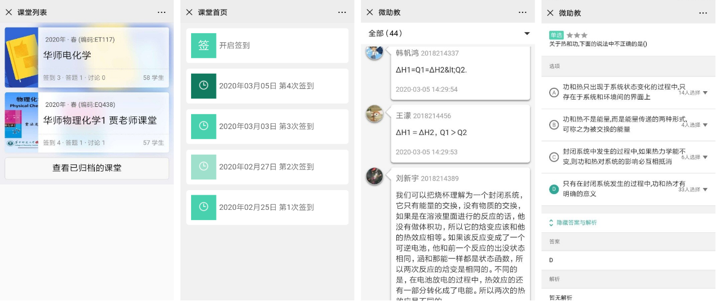Select option D green radio button
The width and height of the screenshot is (716, 301).
(x=554, y=189)
